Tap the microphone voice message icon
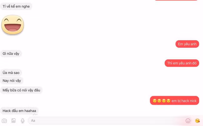The width and height of the screenshot is (203, 126). click(x=23, y=121)
